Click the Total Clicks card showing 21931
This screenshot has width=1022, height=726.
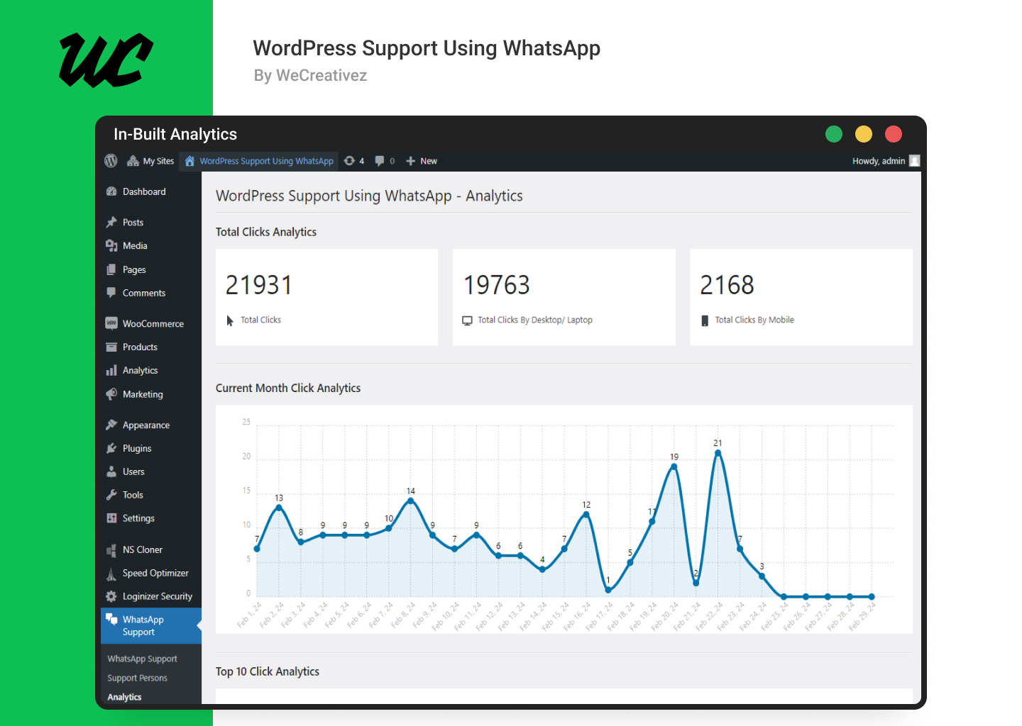point(326,297)
